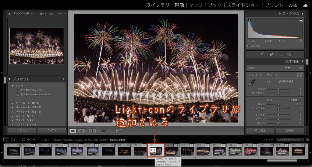Enable ソフト校正 soft proofing checkbox

coord(103,131)
